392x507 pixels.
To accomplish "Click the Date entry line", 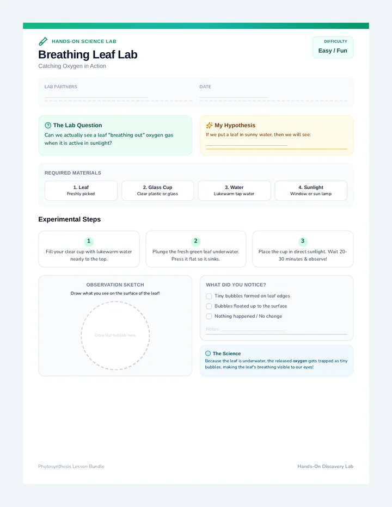I will tap(234, 97).
